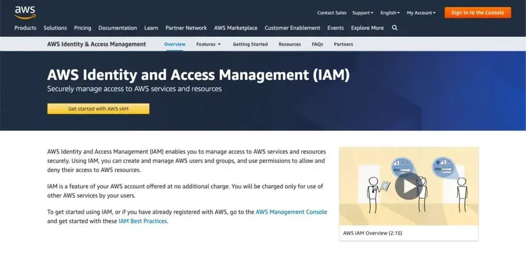Screen dimensions: 526x256
Task: Follow the AWS Management Console link
Action: [291, 212]
